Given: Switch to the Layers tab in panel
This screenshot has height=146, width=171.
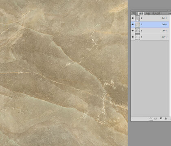Looking at the screenshot, I should pyautogui.click(x=134, y=13).
